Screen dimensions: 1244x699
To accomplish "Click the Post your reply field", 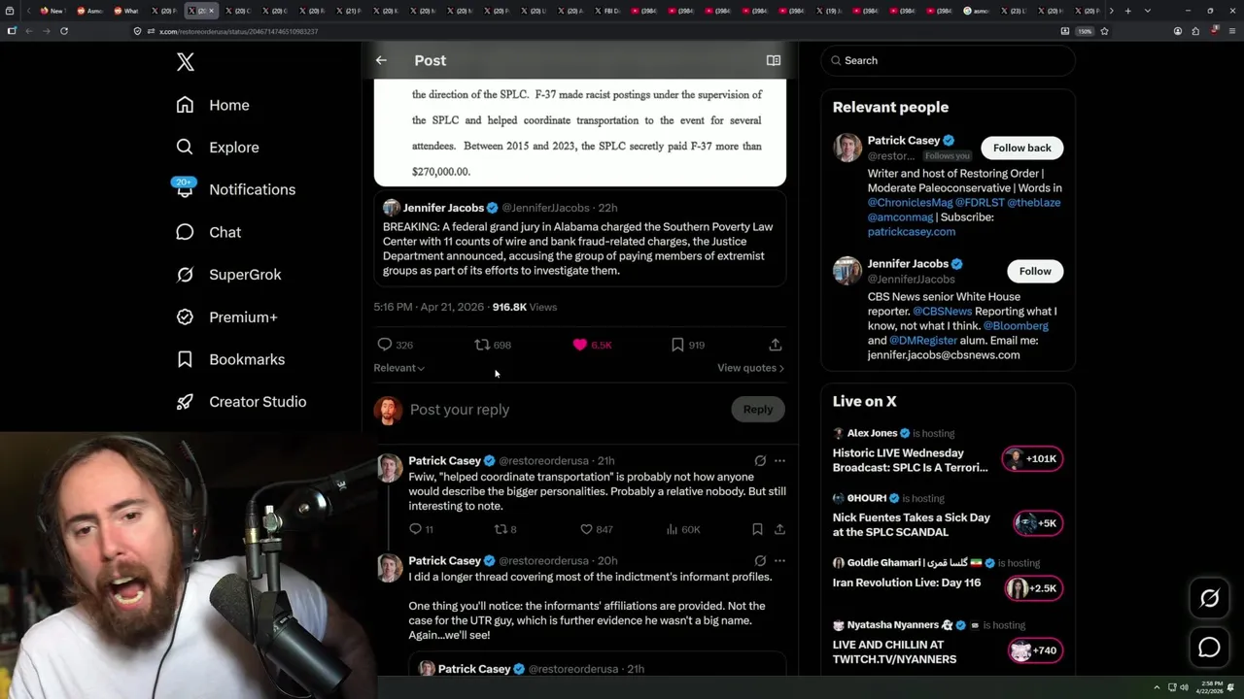I will pyautogui.click(x=564, y=410).
